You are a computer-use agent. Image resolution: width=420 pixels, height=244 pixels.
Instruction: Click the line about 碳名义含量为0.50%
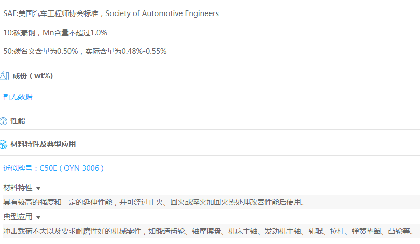[85, 51]
